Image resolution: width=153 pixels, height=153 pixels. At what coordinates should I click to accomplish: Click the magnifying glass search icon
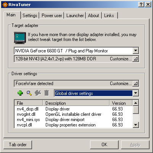(29, 93)
